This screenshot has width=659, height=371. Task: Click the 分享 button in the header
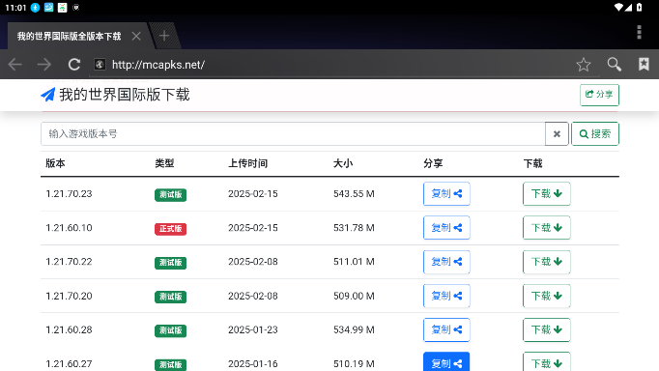click(x=599, y=95)
